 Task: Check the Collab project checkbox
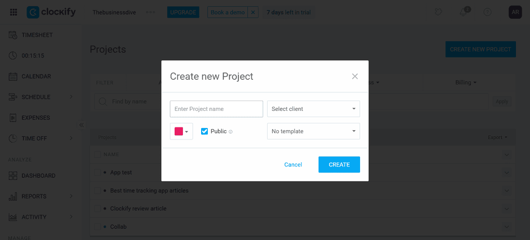click(x=97, y=227)
